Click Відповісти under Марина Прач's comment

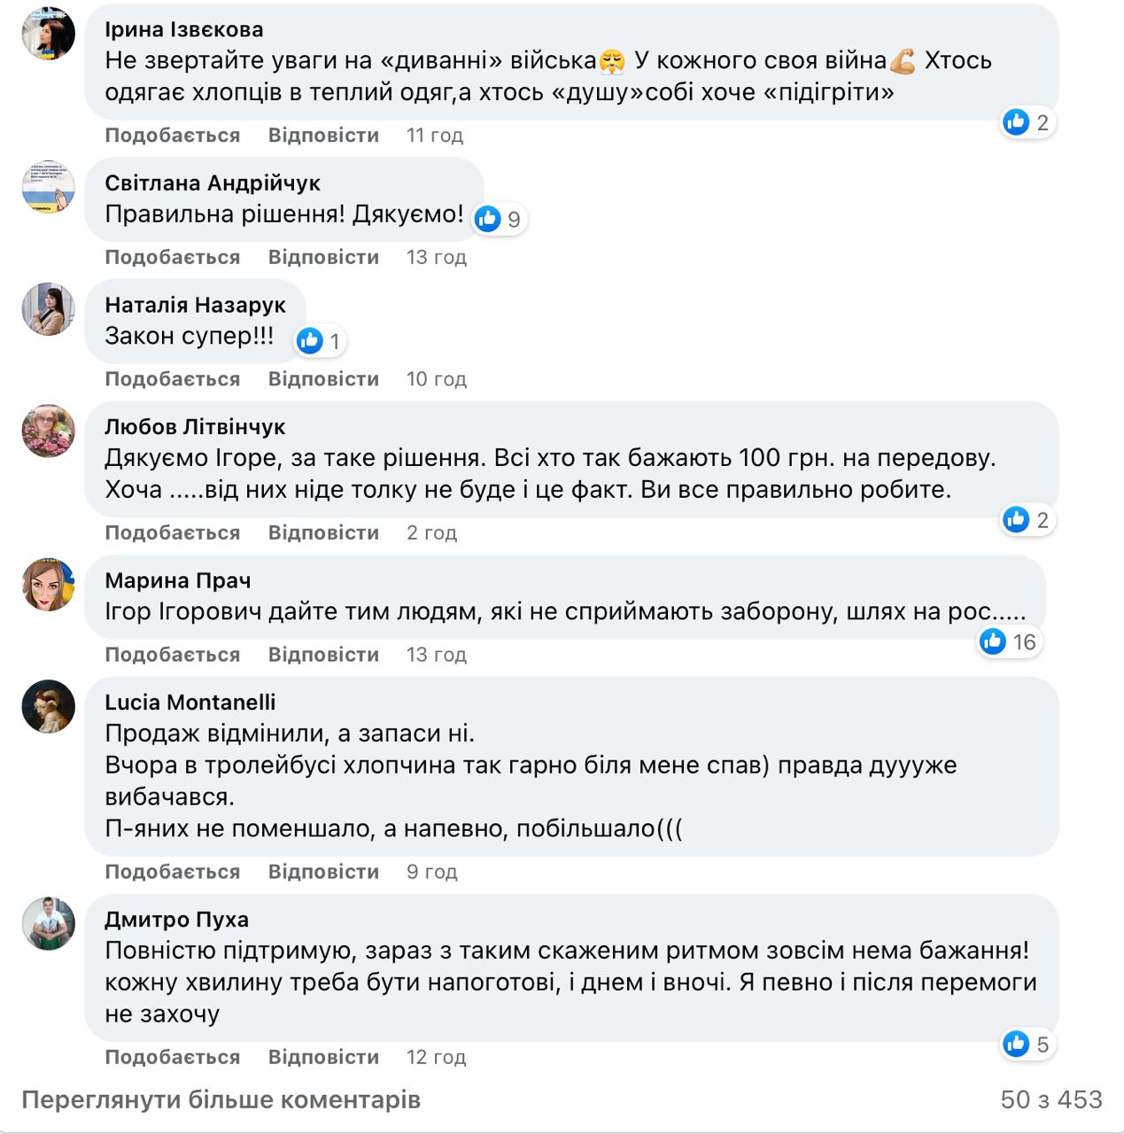pyautogui.click(x=323, y=655)
